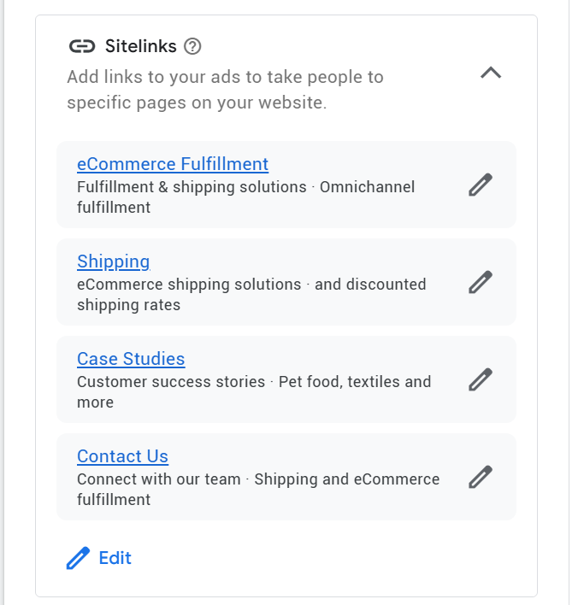Click the Sitelinks chain-link icon
The width and height of the screenshot is (578, 605).
82,46
